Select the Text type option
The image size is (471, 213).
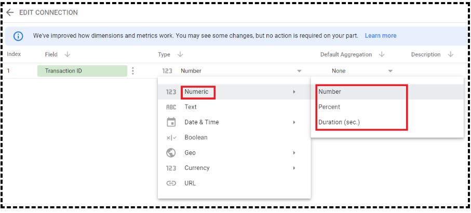(191, 107)
